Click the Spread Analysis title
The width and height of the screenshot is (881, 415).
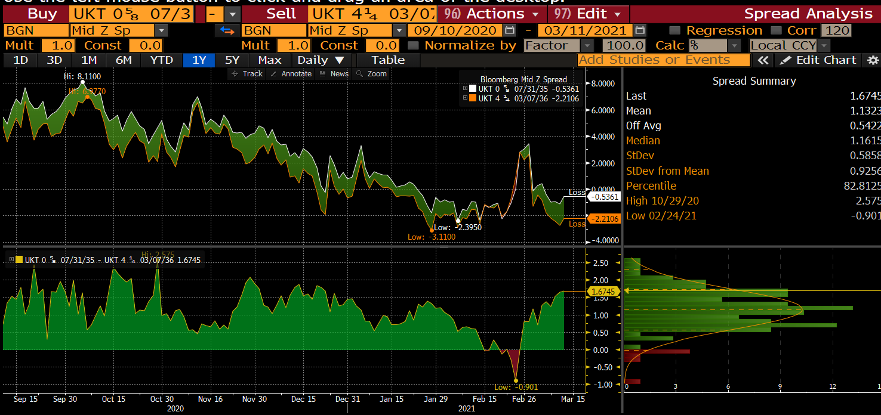point(808,14)
